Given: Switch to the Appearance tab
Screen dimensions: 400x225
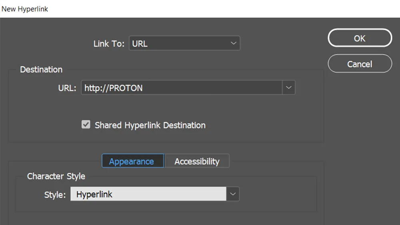Looking at the screenshot, I should [132, 161].
